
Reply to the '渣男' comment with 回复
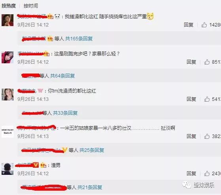pyautogui.click(x=191, y=173)
